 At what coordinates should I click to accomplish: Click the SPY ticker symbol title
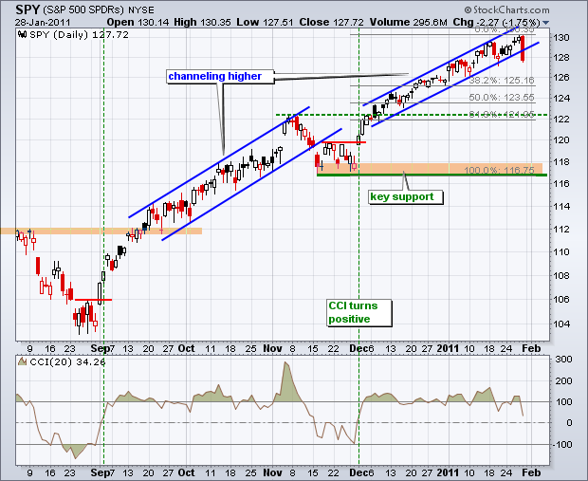pyautogui.click(x=28, y=9)
